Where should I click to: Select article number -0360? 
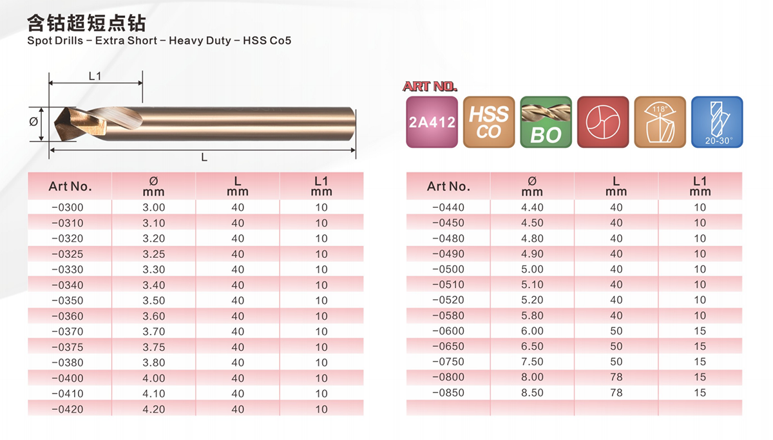[67, 316]
